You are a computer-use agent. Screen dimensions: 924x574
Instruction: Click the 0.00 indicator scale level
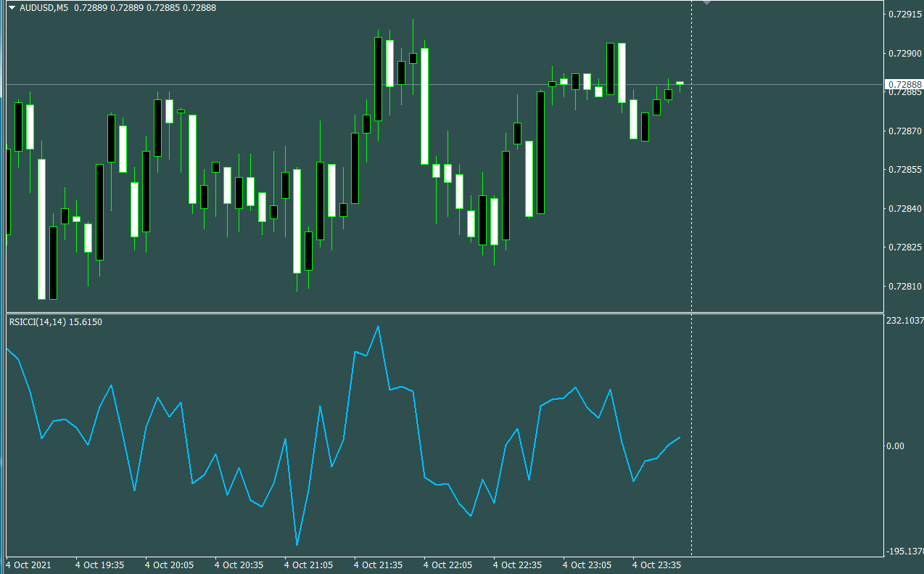click(896, 446)
